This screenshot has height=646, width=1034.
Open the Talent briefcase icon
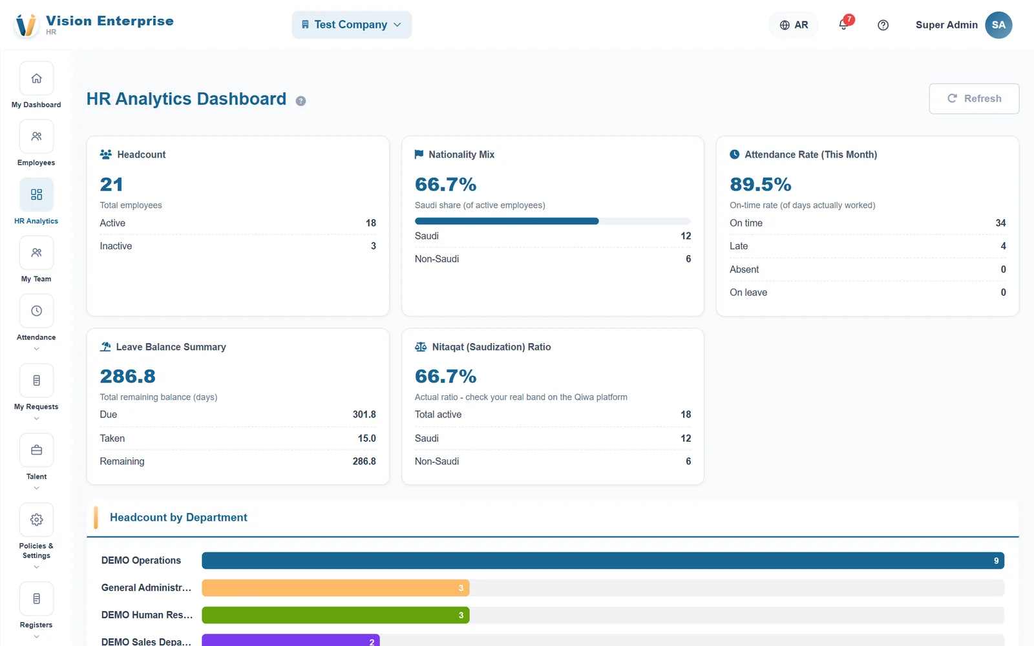pyautogui.click(x=36, y=450)
